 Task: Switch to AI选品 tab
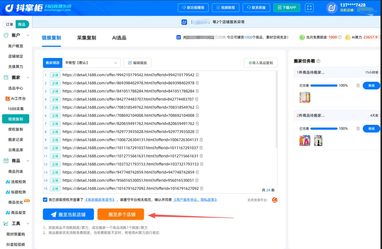tap(119, 38)
